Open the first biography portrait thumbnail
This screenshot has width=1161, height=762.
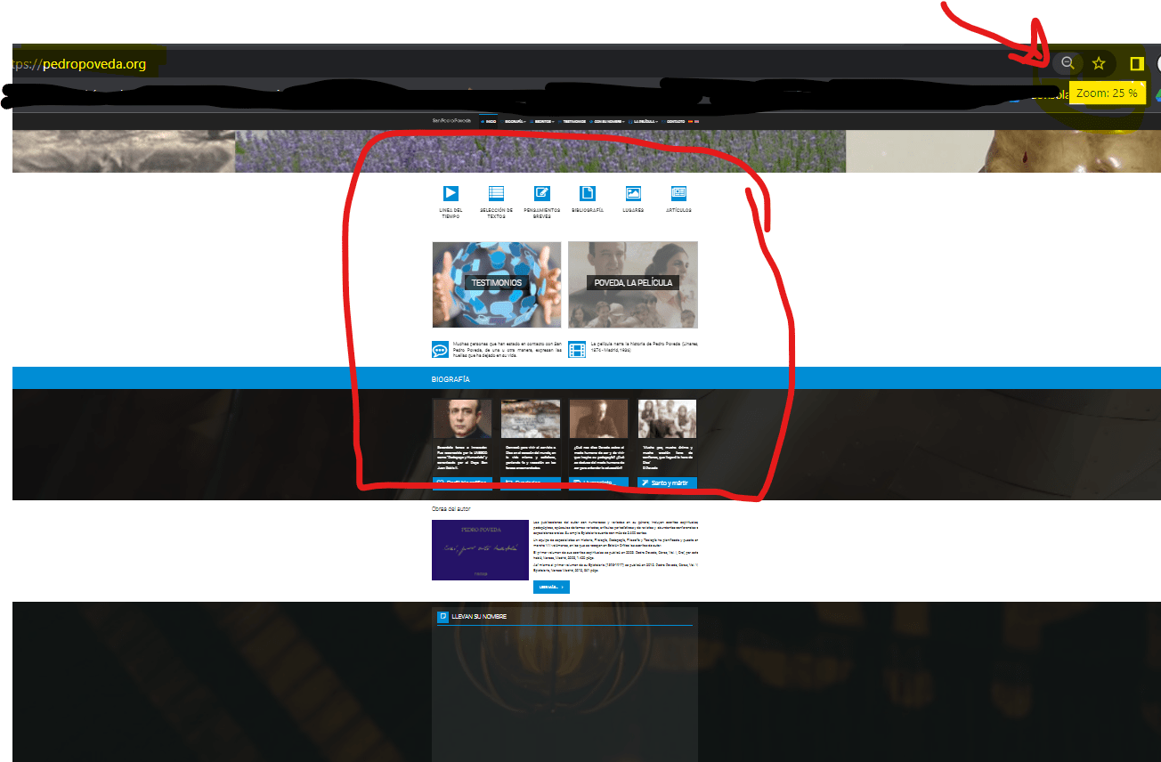462,418
